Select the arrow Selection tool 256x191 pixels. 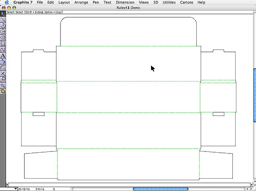coord(3,13)
